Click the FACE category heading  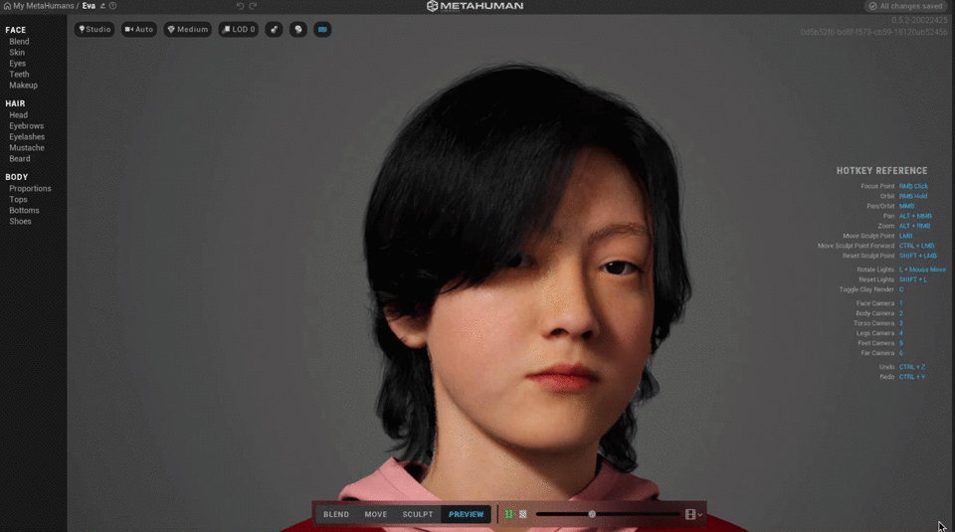point(16,30)
